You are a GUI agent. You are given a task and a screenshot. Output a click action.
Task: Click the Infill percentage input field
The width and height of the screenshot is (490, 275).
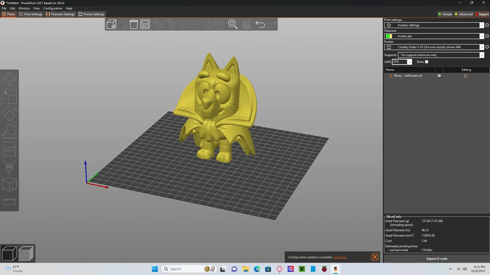point(400,62)
